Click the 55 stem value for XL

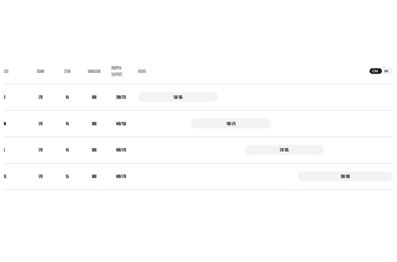coord(67,176)
